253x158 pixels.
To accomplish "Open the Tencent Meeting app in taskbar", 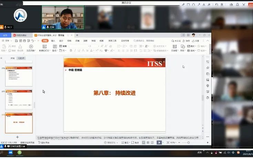I will (x=11, y=152).
